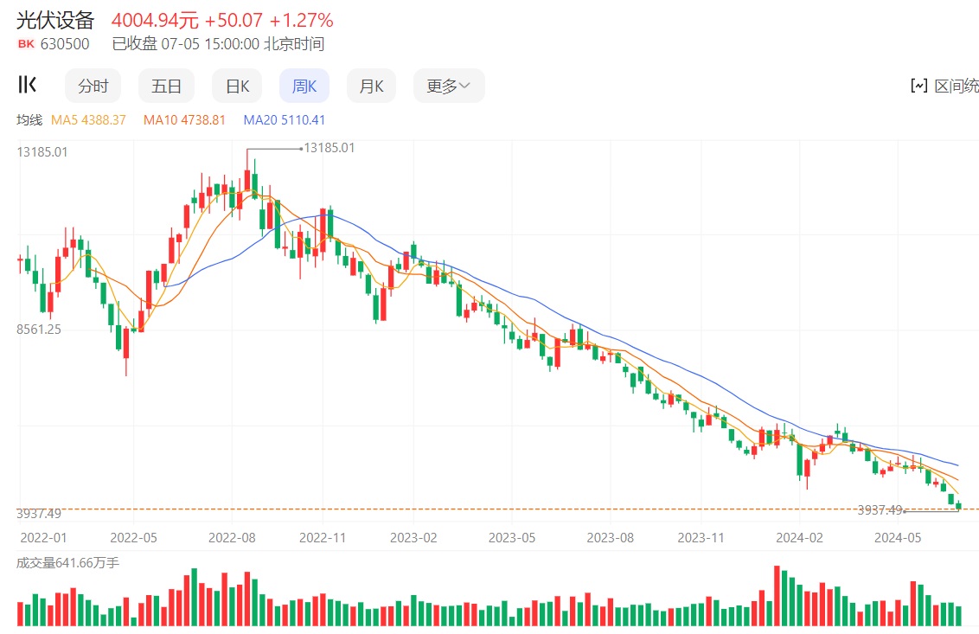This screenshot has height=634, width=979.
Task: Open the 更多 chevron arrow
Action: coord(466,85)
